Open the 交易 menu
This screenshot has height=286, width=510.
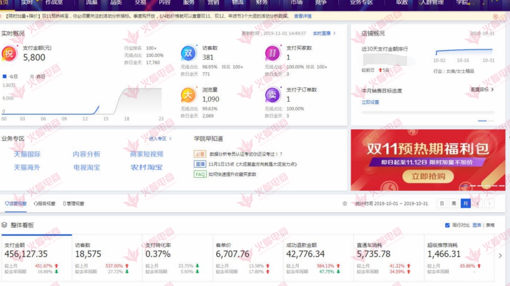pos(140,3)
